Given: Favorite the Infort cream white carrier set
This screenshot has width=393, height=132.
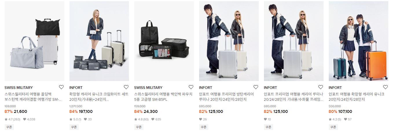Looking at the screenshot, I should 126,87.
